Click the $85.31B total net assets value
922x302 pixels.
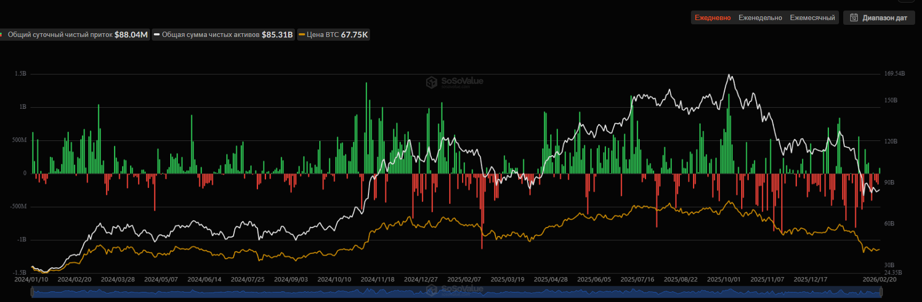point(277,35)
